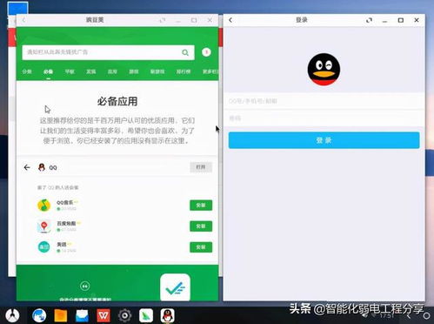Click the blue 登录 button
434x324 pixels.
point(324,140)
